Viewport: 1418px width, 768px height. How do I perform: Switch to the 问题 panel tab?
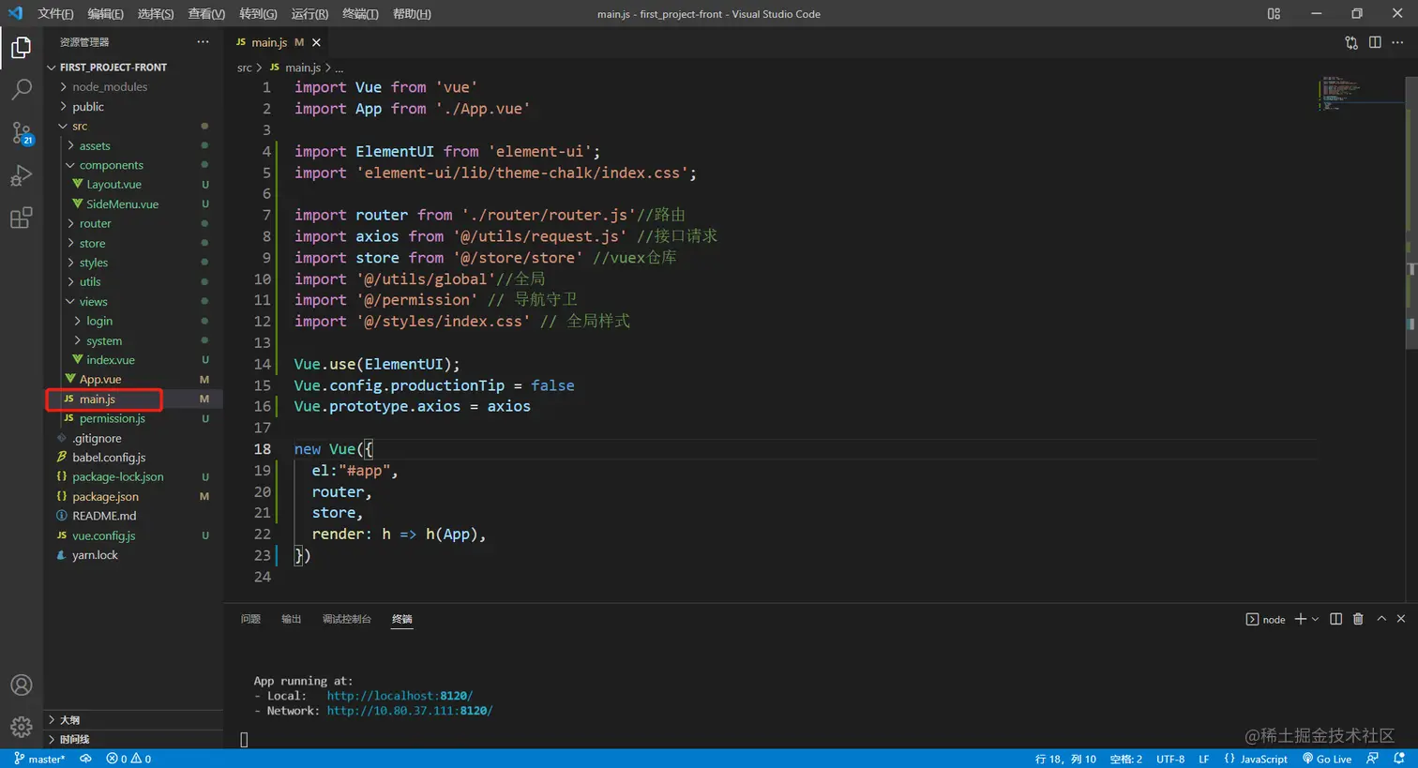[250, 619]
